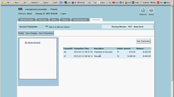Switch to the Membership Info tab
Viewport: 174px width, 97px height.
80,20
